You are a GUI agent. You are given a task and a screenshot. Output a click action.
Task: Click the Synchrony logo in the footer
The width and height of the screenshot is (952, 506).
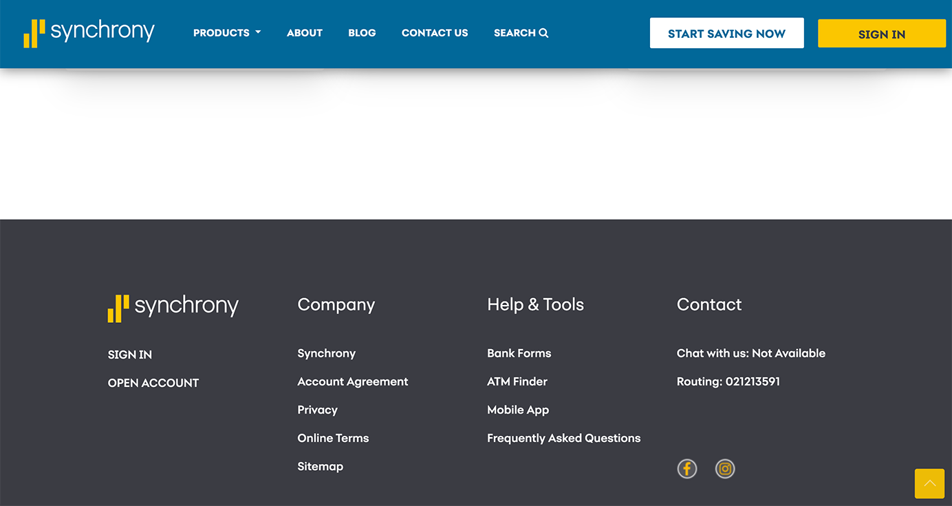tap(173, 307)
